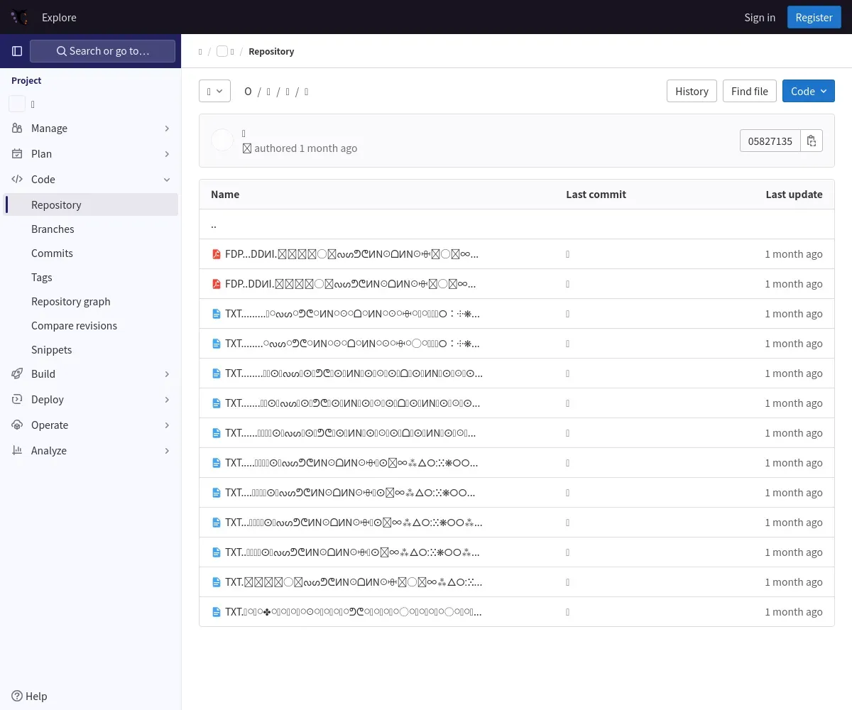Expand the Build section chevron

pyautogui.click(x=167, y=373)
